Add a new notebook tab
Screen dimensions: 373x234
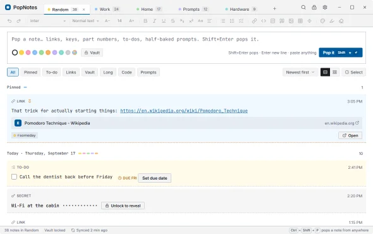(274, 9)
